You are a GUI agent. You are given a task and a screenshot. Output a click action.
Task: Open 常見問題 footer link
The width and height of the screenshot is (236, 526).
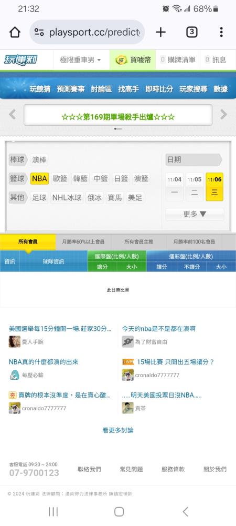point(131,469)
